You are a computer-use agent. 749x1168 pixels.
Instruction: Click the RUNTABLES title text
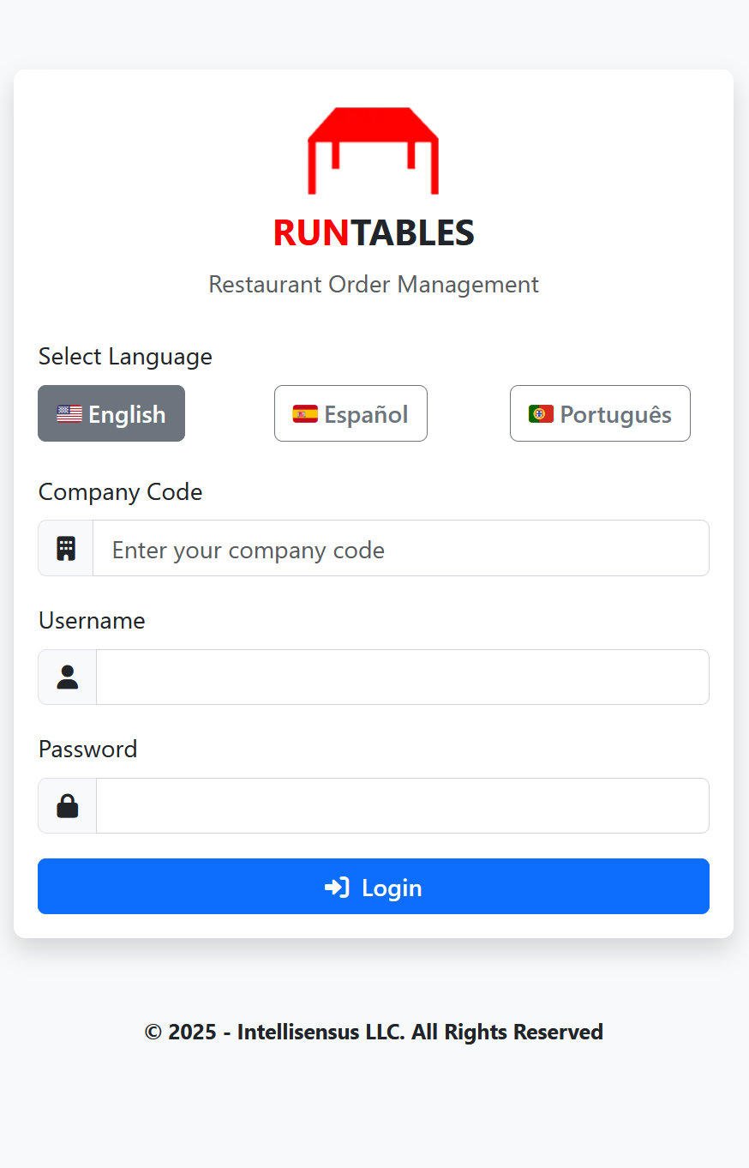pyautogui.click(x=374, y=233)
